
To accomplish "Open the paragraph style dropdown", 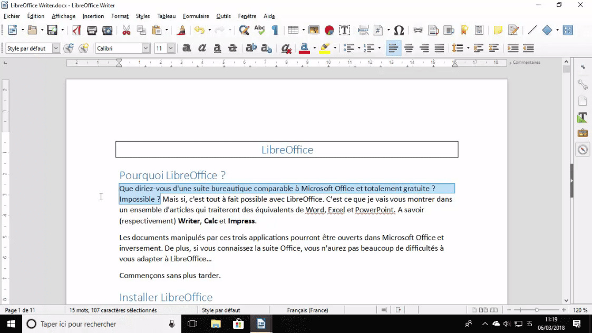I will (x=56, y=48).
